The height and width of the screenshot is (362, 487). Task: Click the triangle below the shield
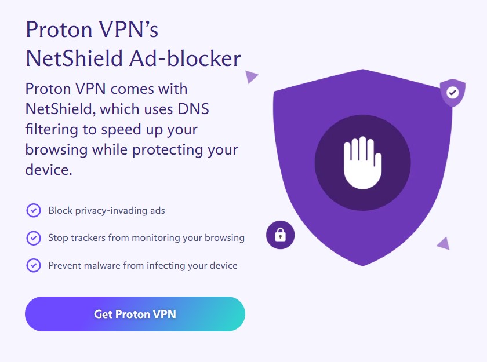442,243
